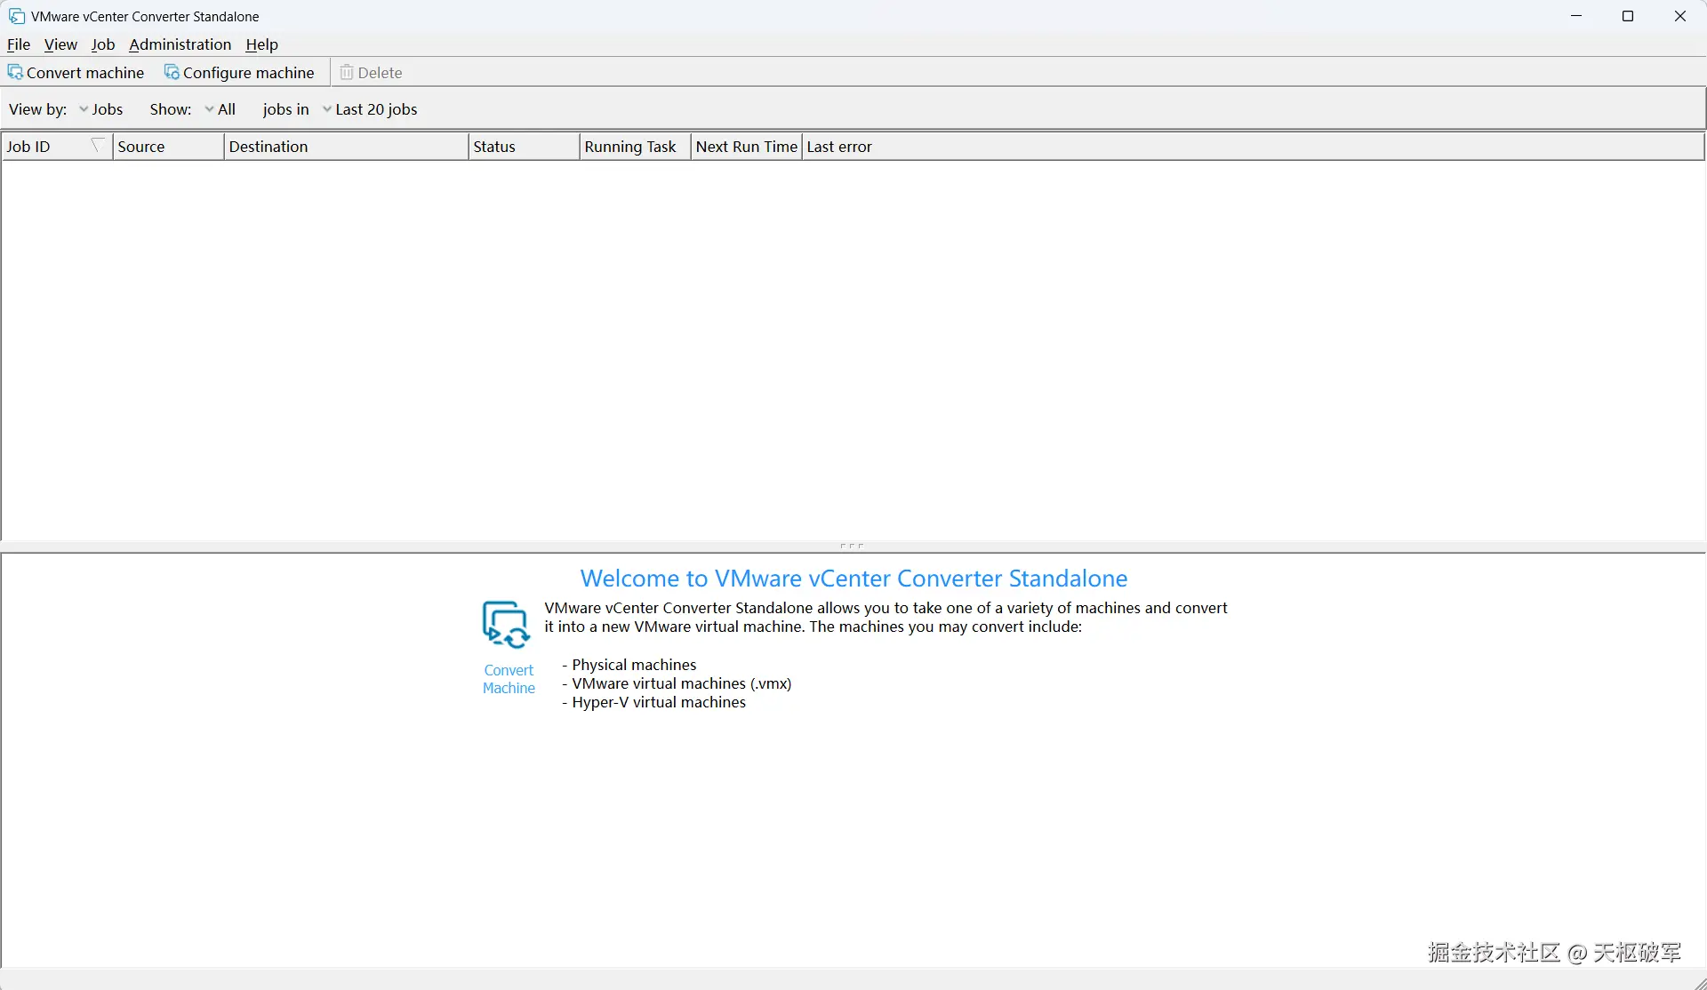Viewport: 1707px width, 990px height.
Task: Expand the Last 20 jobs dropdown
Action: click(x=369, y=109)
